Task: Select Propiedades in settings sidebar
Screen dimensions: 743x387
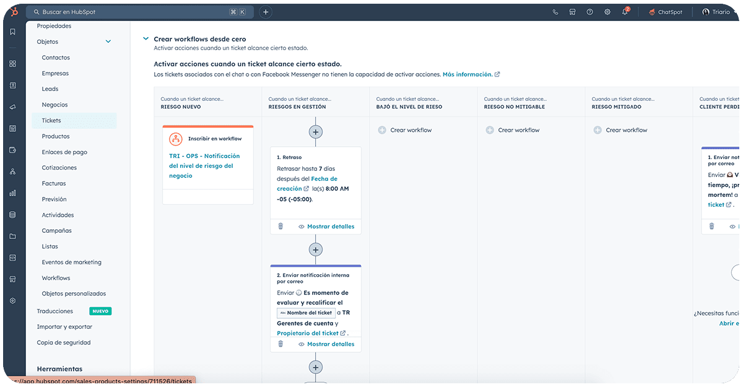Action: pos(54,26)
